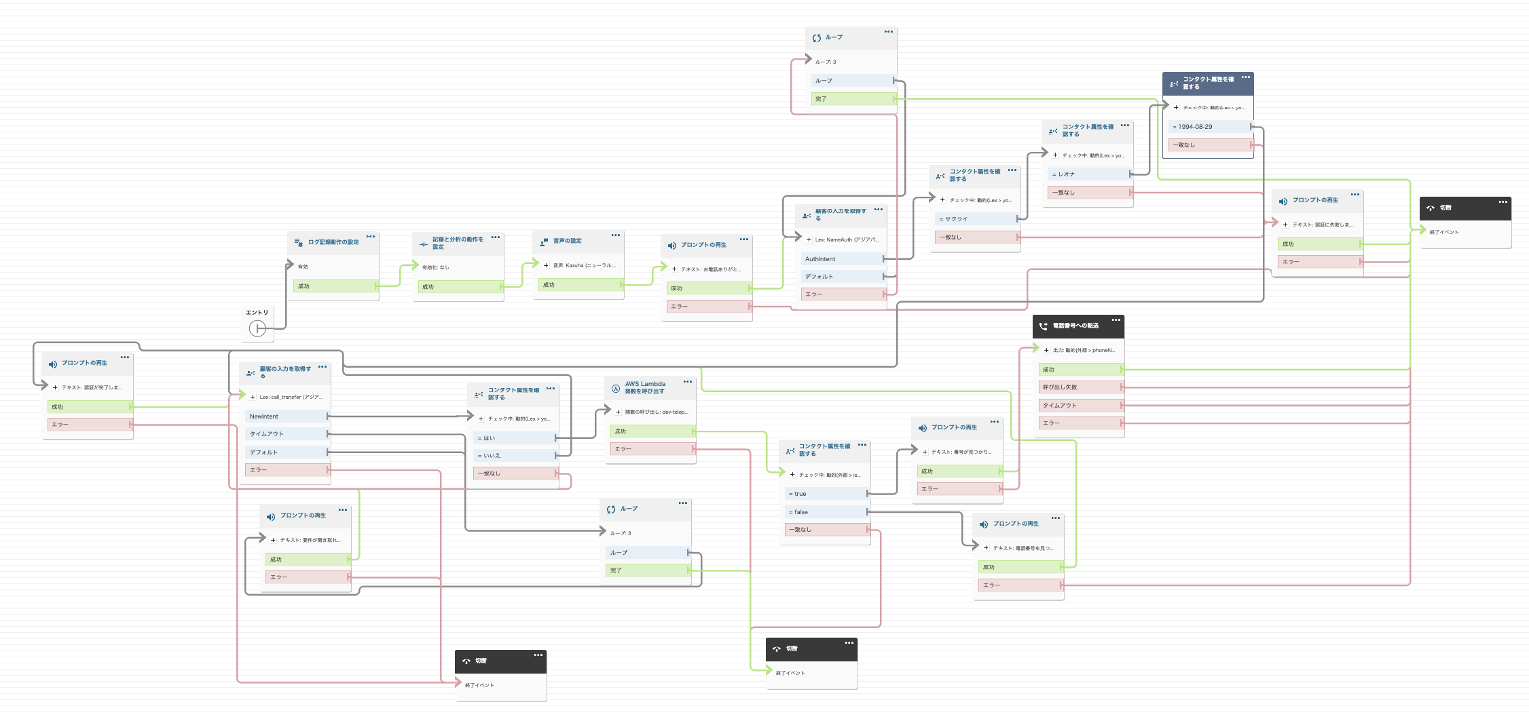Screen dimensions: 1529x717
Task: Click デフォルト branch in NameAuth block
Action: point(843,277)
